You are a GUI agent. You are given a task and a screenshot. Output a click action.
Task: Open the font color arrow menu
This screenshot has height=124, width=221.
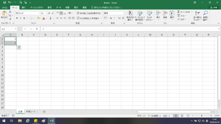tap(46, 18)
